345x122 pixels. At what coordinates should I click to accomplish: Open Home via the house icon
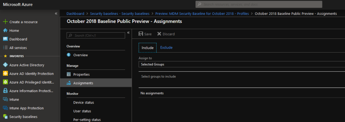(x=5, y=30)
